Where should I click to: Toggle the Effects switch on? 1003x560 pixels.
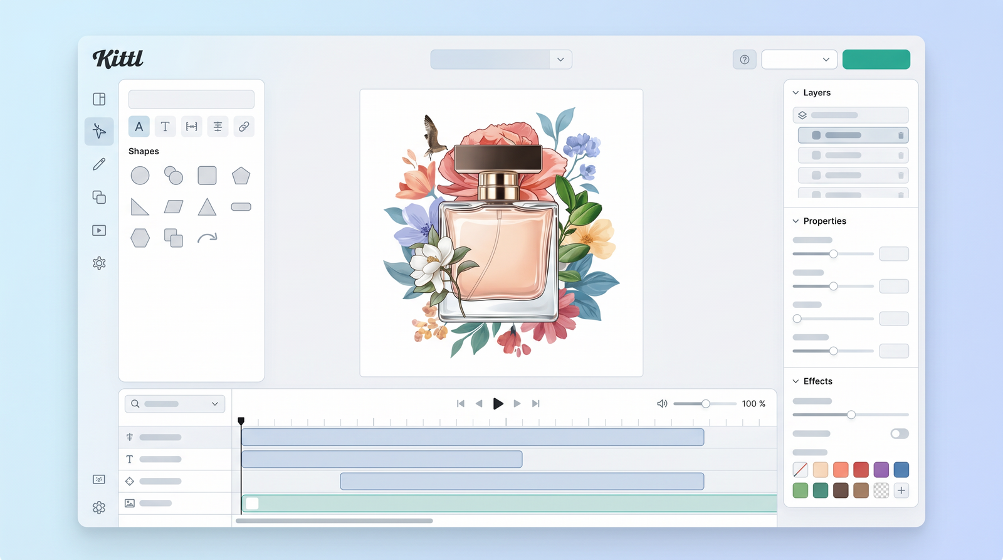900,434
